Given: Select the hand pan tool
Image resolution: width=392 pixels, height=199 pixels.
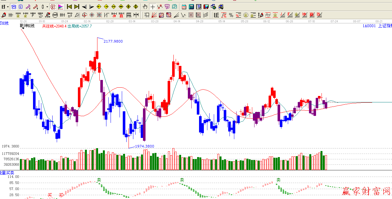Looking at the screenshot, I should pos(145,7).
